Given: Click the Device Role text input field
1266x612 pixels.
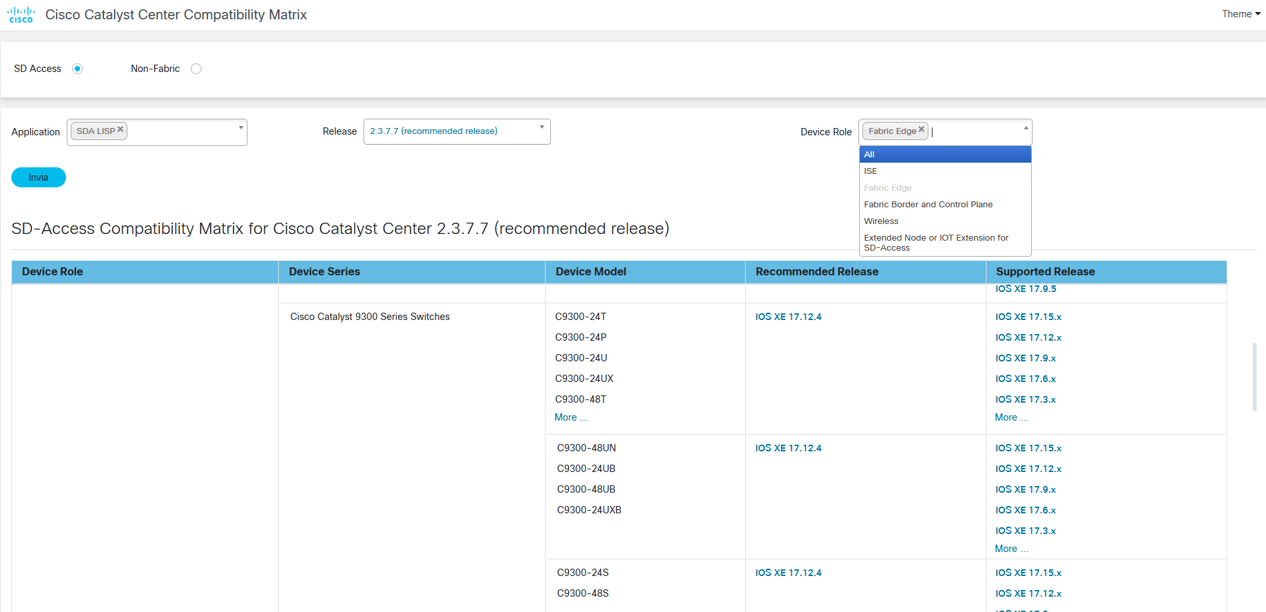Looking at the screenshot, I should (x=974, y=132).
